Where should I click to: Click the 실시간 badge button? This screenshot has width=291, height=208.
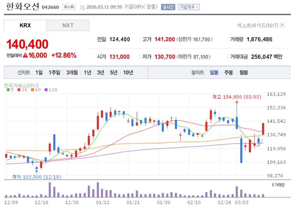point(168,7)
